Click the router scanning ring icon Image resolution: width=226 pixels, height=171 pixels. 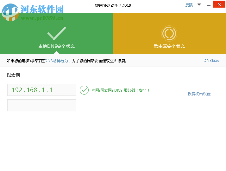pyautogui.click(x=169, y=34)
